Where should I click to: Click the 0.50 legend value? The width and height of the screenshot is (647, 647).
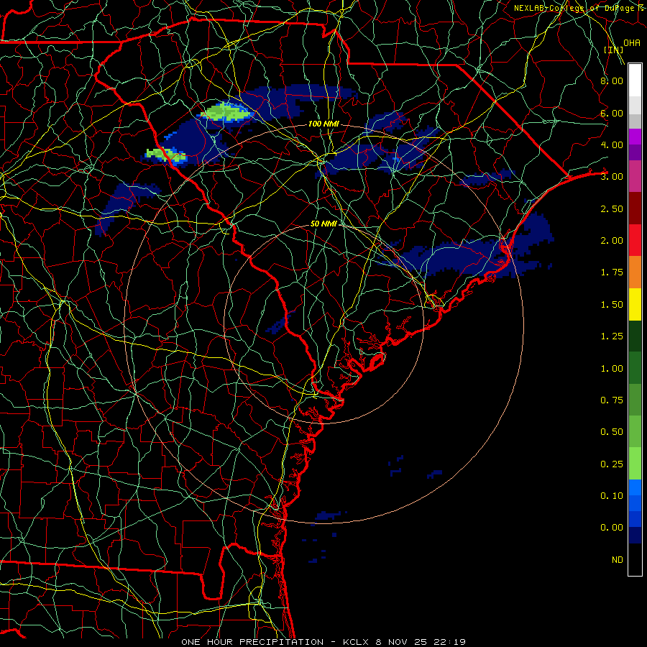tap(612, 432)
